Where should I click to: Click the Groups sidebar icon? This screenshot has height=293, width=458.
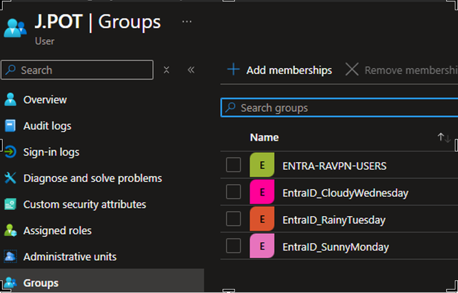click(10, 283)
